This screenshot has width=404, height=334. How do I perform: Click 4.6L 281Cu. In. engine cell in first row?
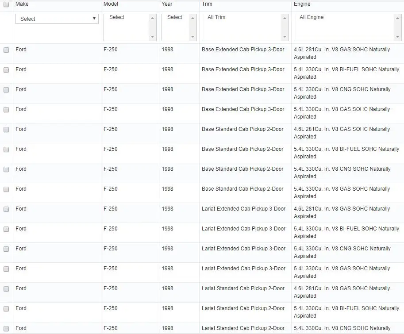pos(342,53)
